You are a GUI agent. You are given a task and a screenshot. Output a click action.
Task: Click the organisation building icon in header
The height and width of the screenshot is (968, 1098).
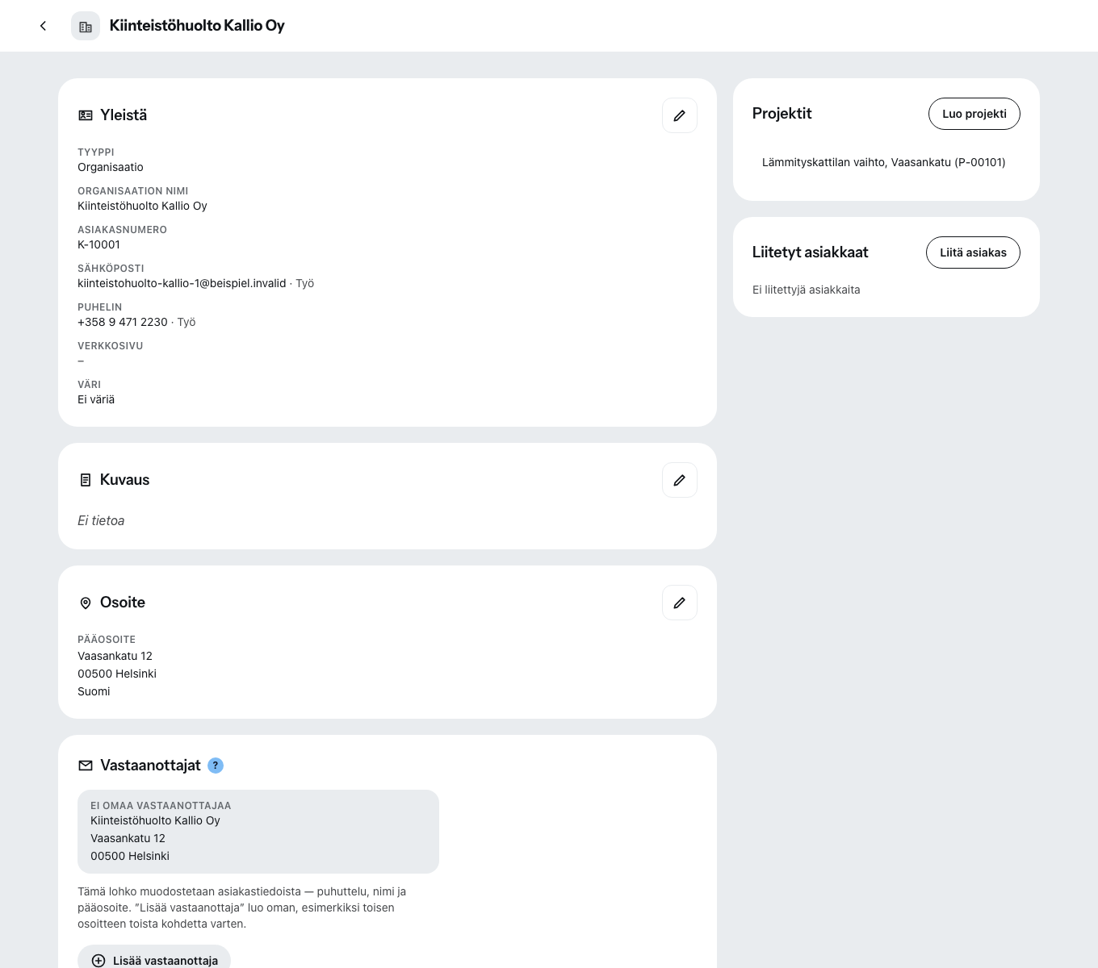(86, 26)
